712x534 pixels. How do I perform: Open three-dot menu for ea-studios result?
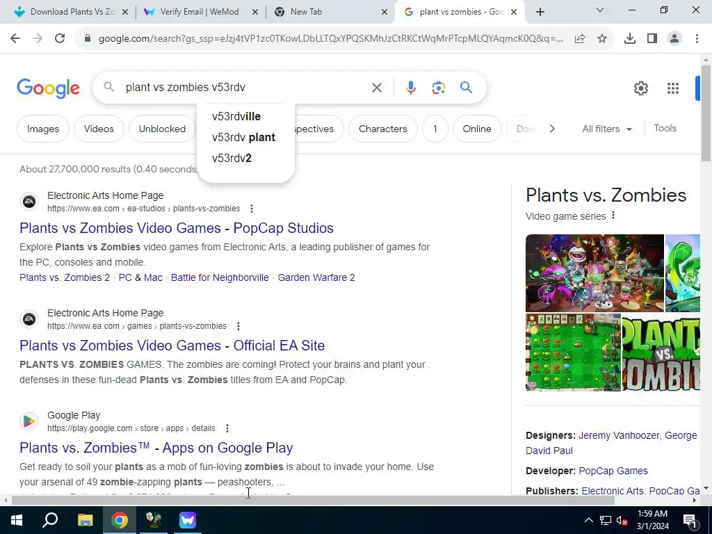(251, 209)
